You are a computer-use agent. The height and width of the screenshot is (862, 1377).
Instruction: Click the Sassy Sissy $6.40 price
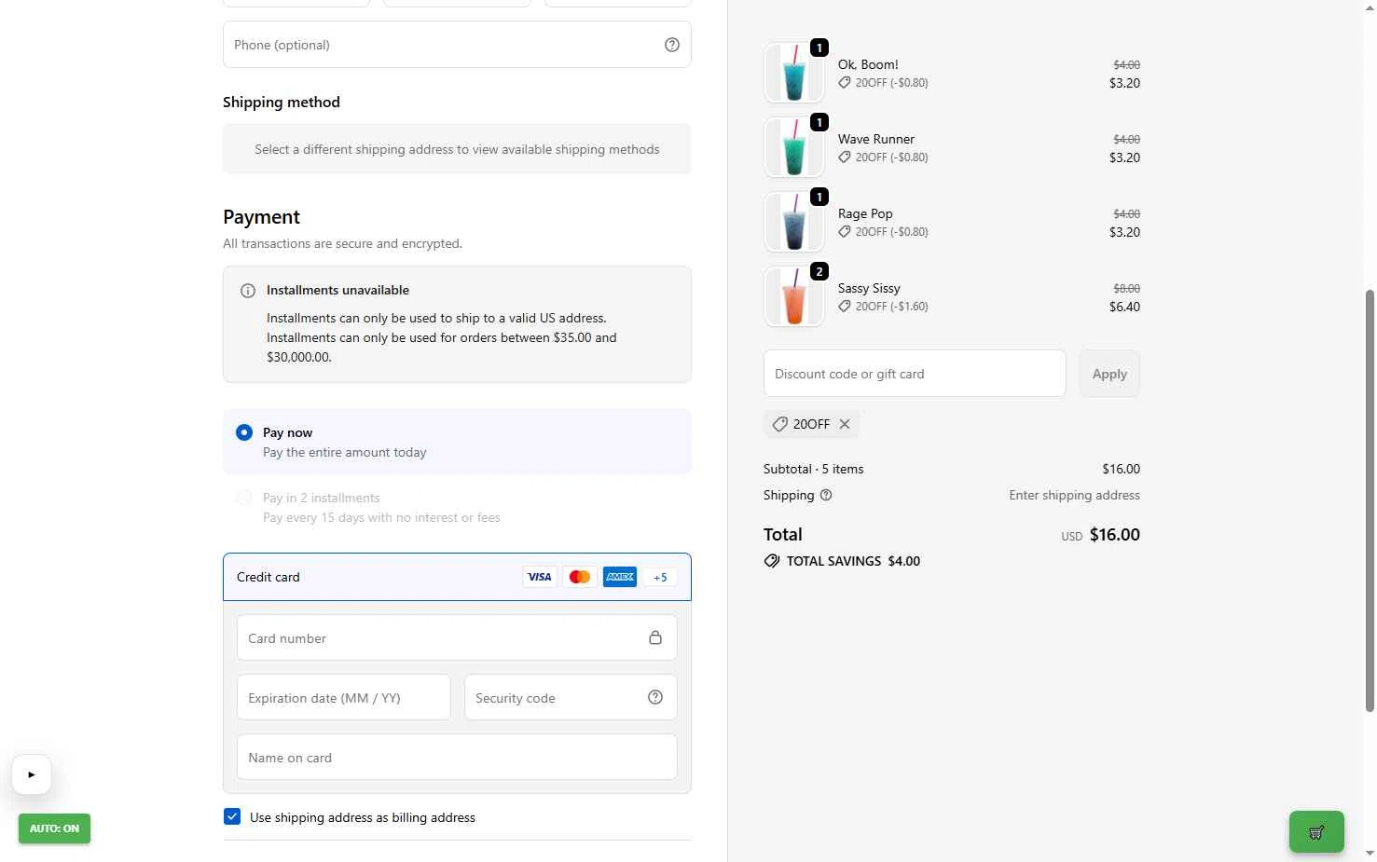[x=1124, y=307]
